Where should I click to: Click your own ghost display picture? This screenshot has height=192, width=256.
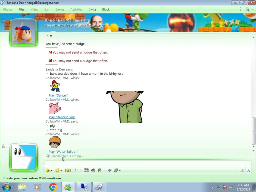(23, 157)
